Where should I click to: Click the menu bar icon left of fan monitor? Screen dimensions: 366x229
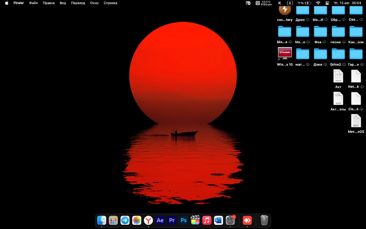(x=248, y=3)
